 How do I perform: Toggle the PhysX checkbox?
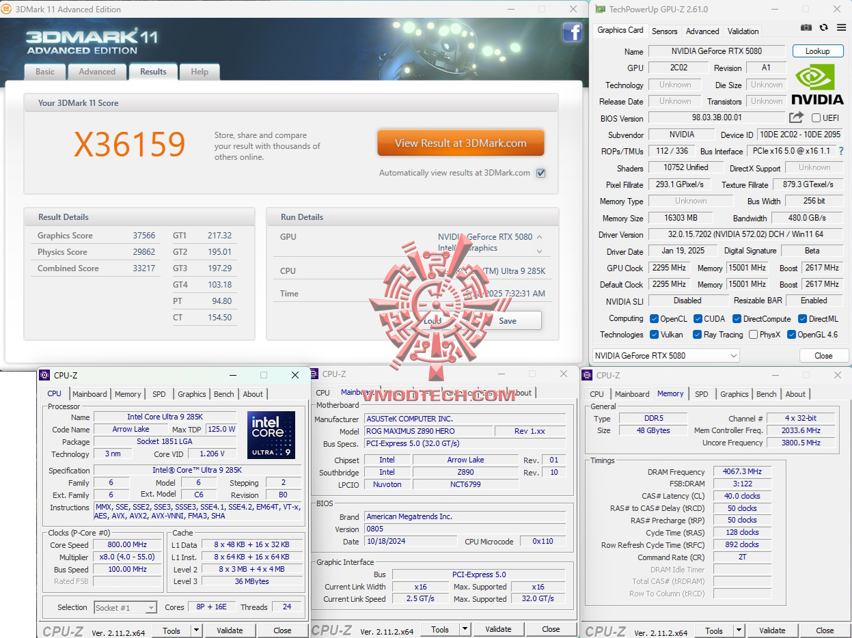[x=753, y=335]
